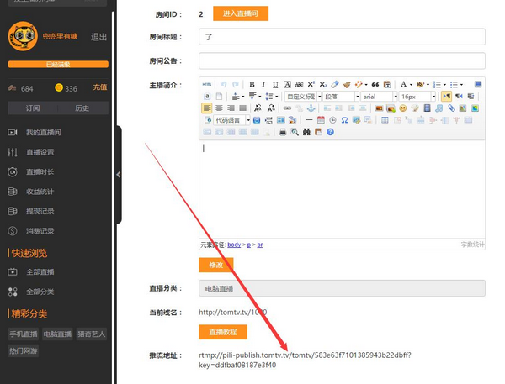This screenshot has height=384, width=505.
Task: Collapse the sidebar with the arrow handle
Action: [119, 175]
